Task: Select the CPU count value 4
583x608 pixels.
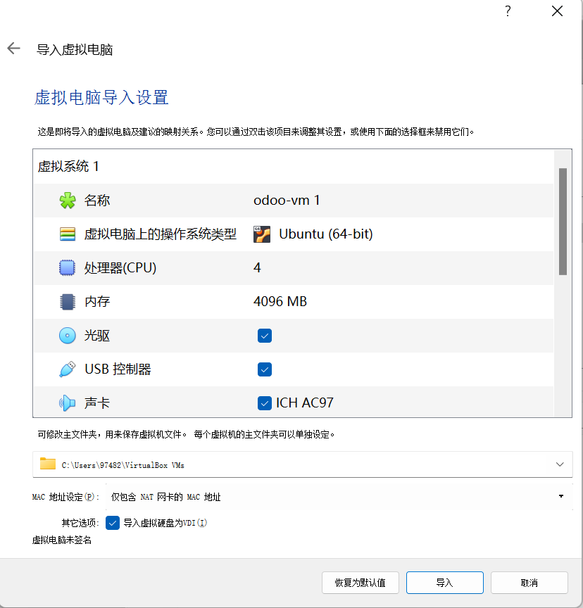Action: pos(257,268)
